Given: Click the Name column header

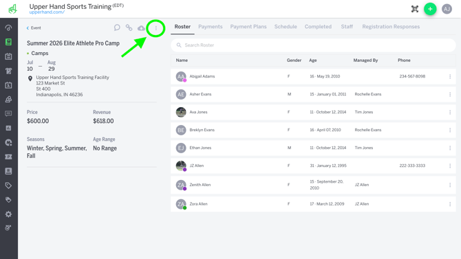Looking at the screenshot, I should click(x=182, y=60).
